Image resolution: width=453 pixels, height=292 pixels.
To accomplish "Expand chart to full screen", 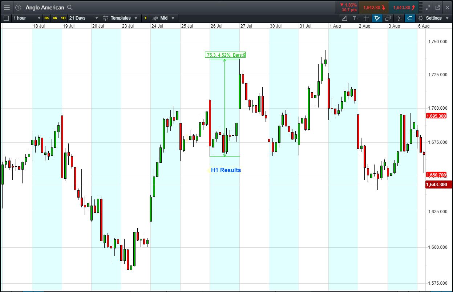I will point(428,7).
